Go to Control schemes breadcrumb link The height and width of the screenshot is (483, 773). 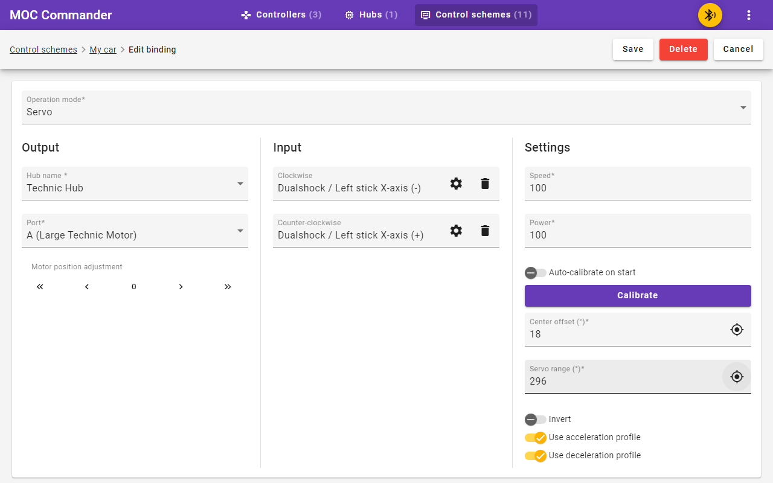click(x=43, y=50)
